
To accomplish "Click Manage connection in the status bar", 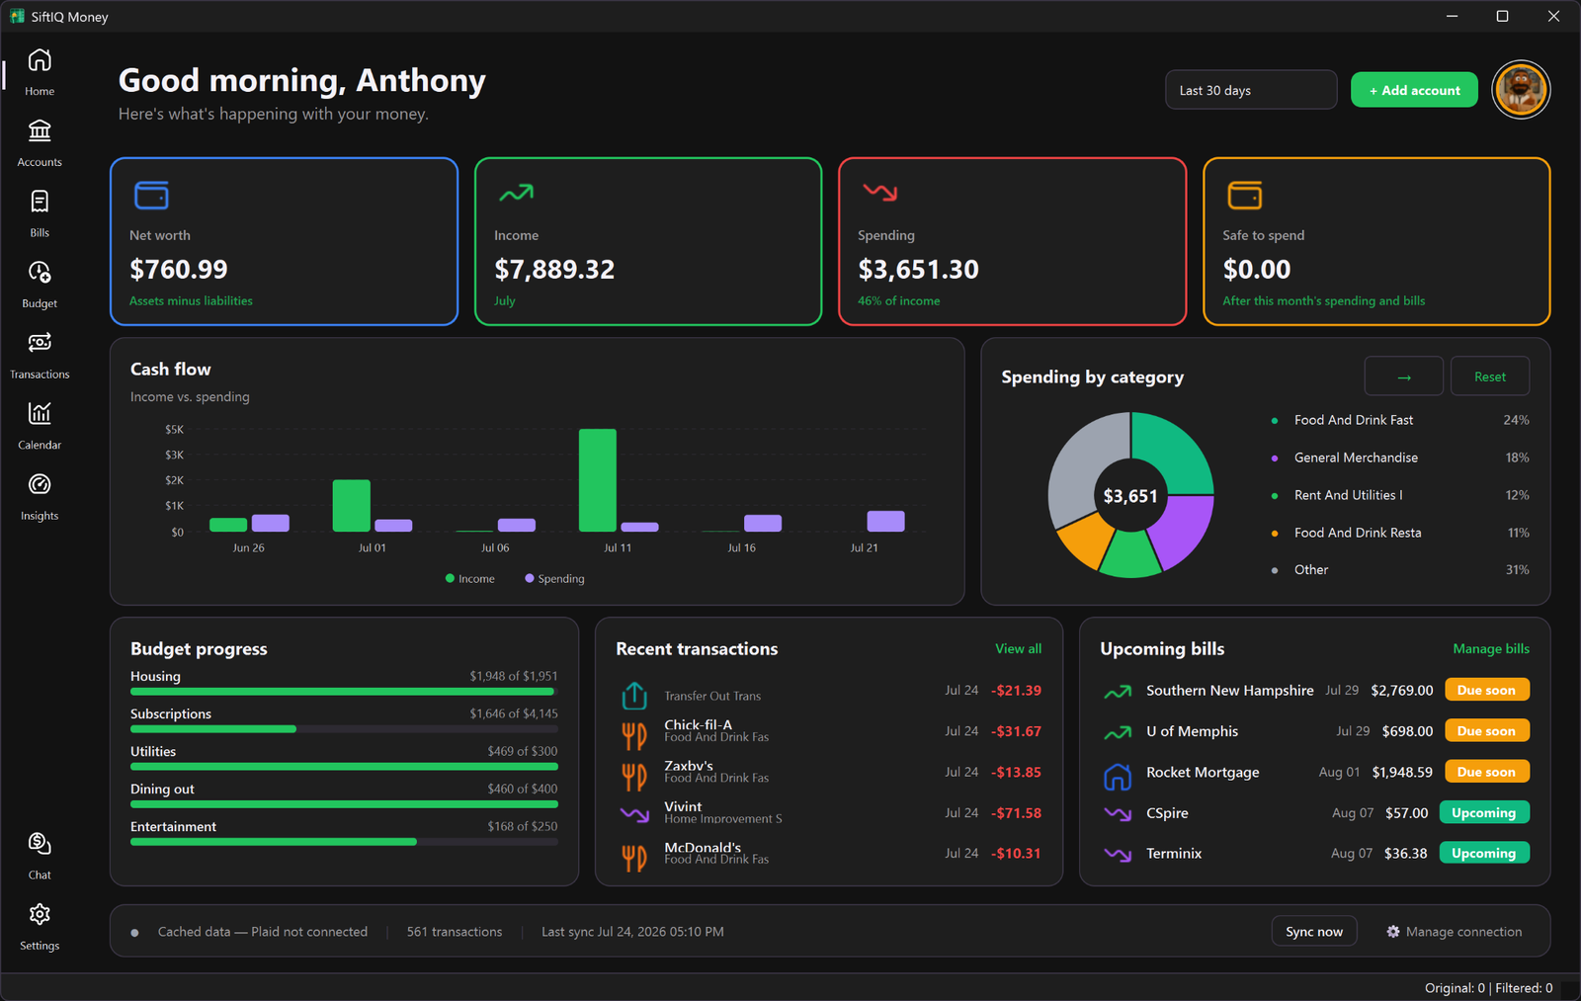I will point(1454,932).
